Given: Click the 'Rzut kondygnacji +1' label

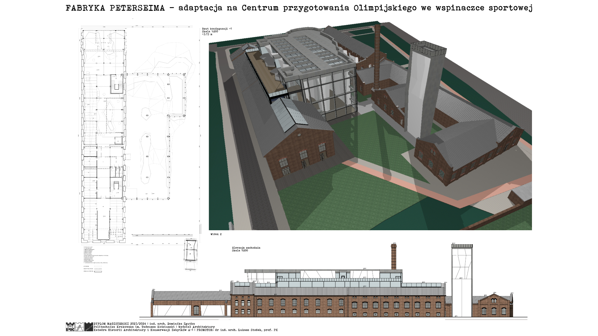Looking at the screenshot, I should coord(217,29).
